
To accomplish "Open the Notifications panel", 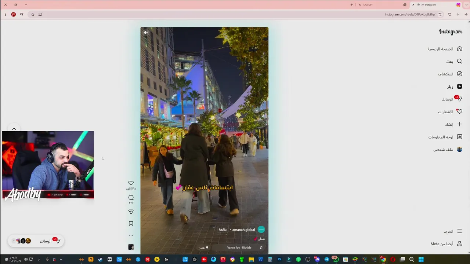I will tap(450, 111).
